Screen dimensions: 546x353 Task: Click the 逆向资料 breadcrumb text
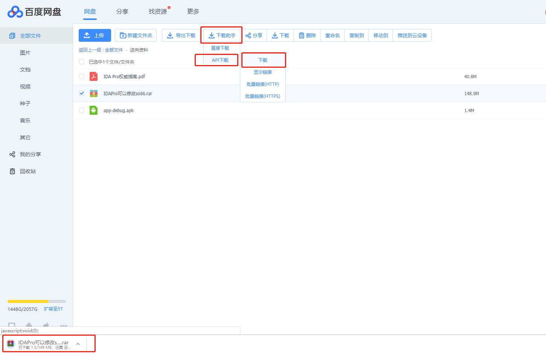pos(139,50)
